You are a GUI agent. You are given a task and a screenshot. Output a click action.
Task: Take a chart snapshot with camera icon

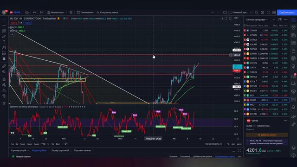pos(274,13)
